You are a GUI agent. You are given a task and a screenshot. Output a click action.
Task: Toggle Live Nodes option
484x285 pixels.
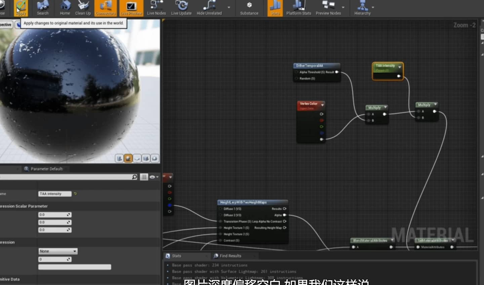point(156,8)
